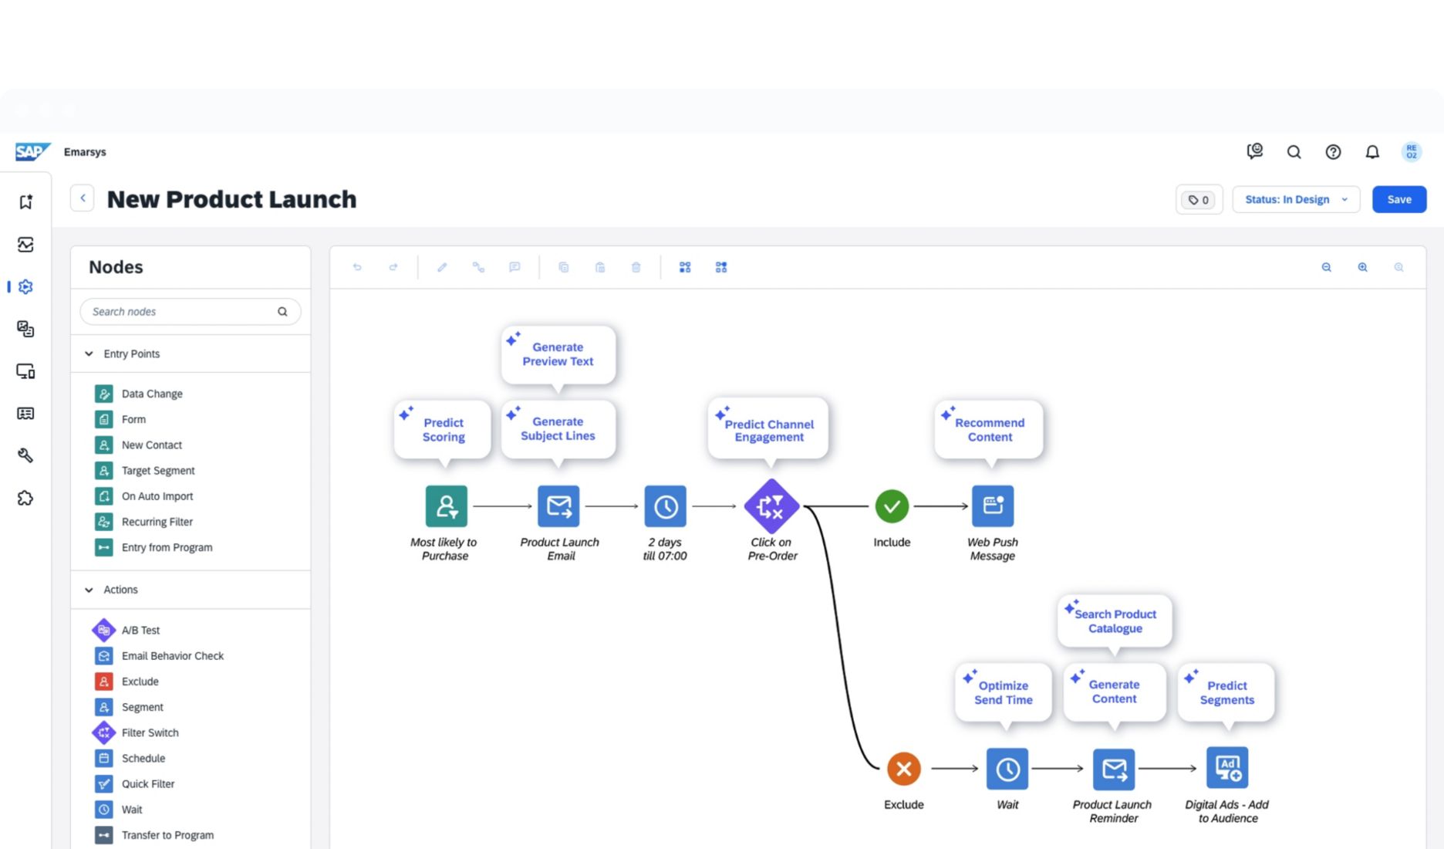Open notifications bell icon
This screenshot has width=1444, height=849.
[1371, 152]
